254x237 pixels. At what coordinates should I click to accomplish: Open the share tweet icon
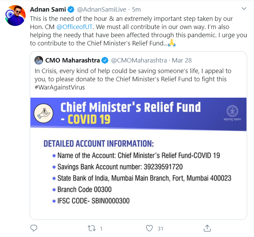point(207,228)
